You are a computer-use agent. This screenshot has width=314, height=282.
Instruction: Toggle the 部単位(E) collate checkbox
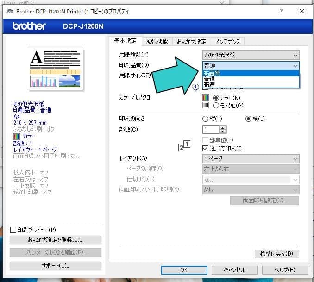pos(205,140)
